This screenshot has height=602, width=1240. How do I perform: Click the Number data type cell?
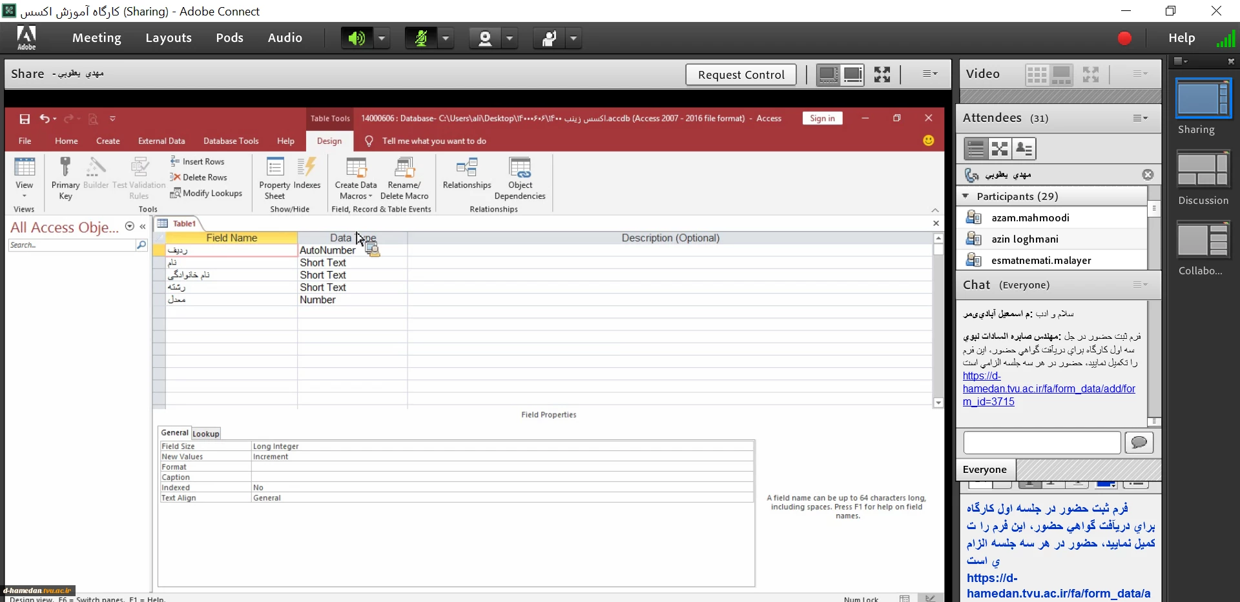point(352,300)
